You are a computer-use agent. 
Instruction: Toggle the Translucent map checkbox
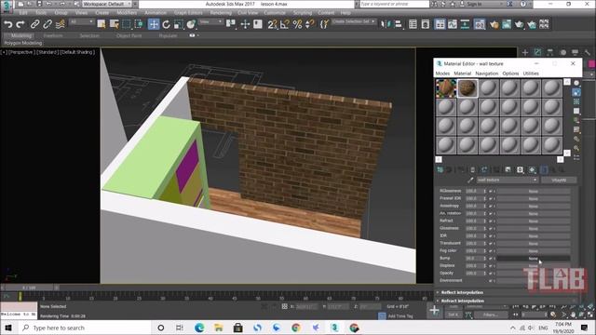pyautogui.click(x=491, y=244)
